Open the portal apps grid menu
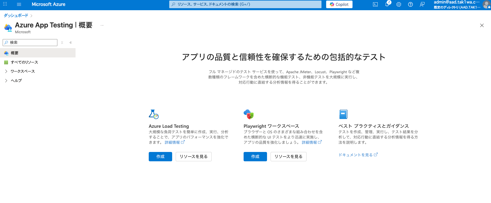491x203 pixels. 5,4
